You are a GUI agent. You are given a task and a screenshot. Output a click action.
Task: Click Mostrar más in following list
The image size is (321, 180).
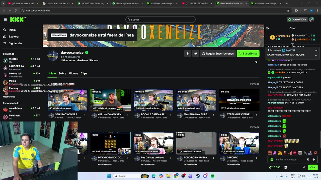pyautogui.click(x=9, y=97)
